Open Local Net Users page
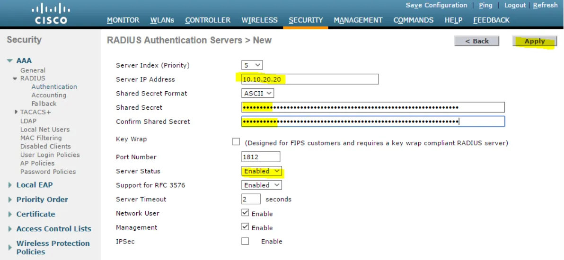 click(x=45, y=130)
